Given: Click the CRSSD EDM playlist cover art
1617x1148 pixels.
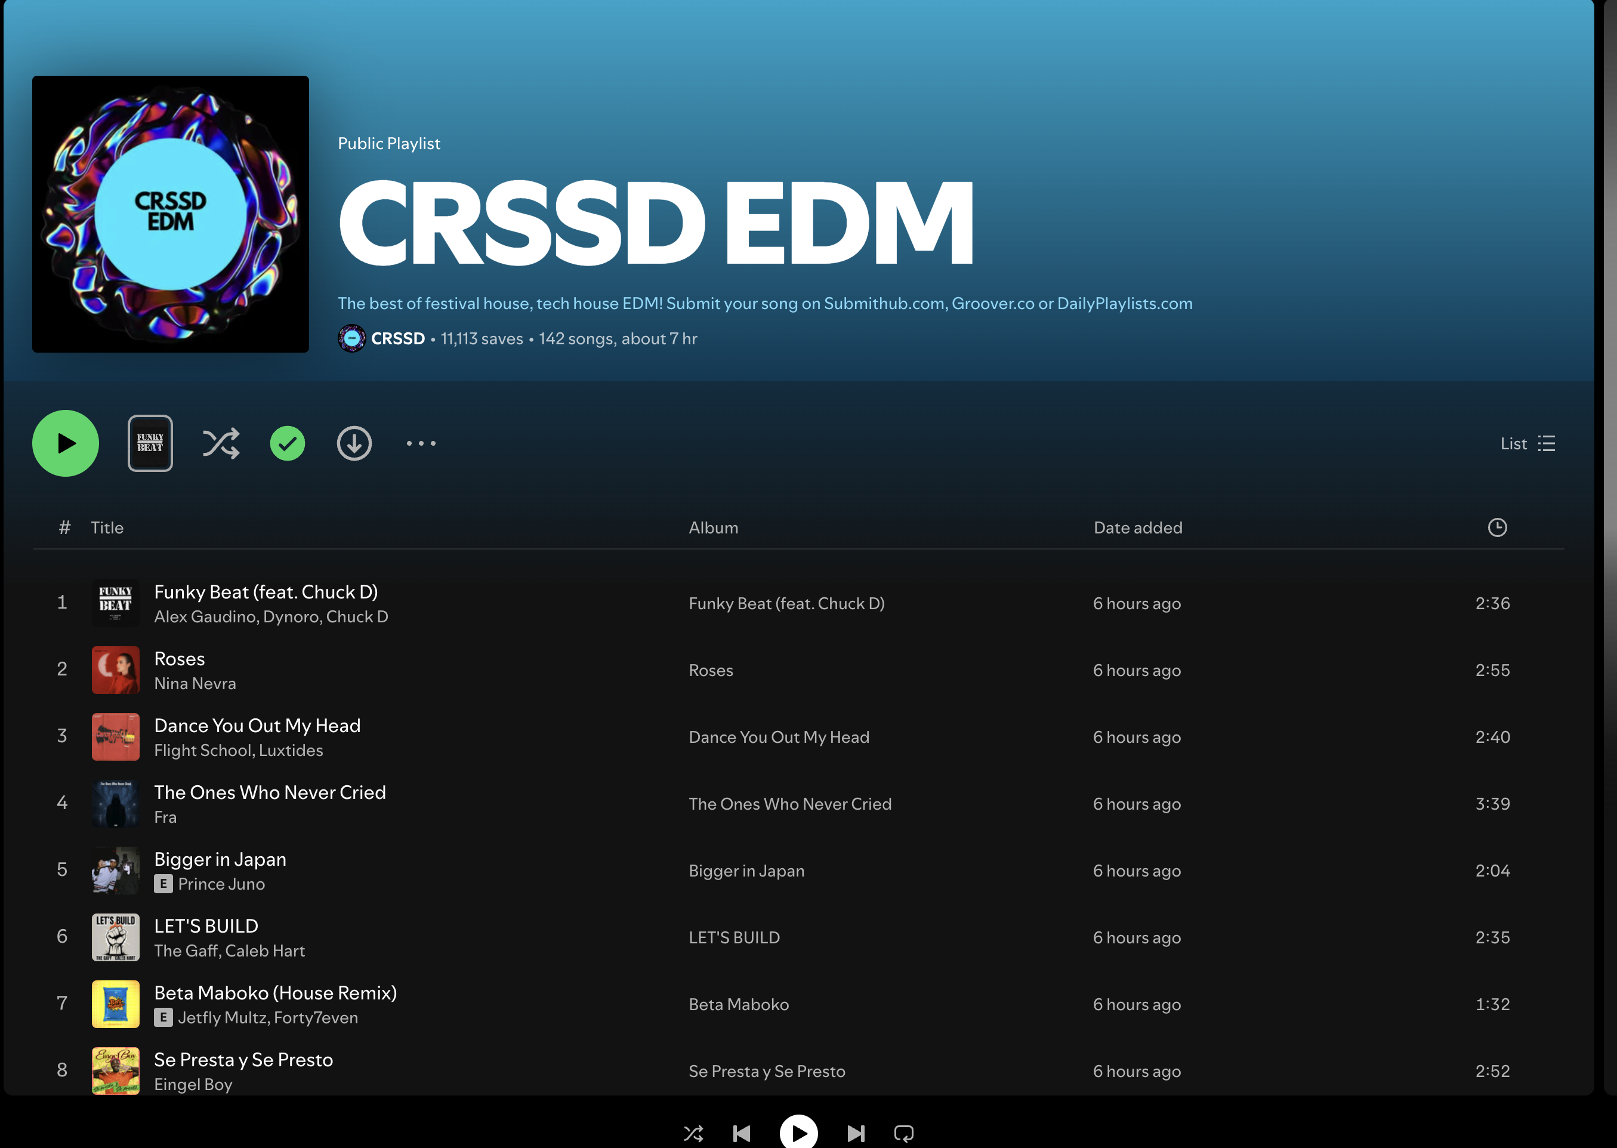Looking at the screenshot, I should click(170, 214).
